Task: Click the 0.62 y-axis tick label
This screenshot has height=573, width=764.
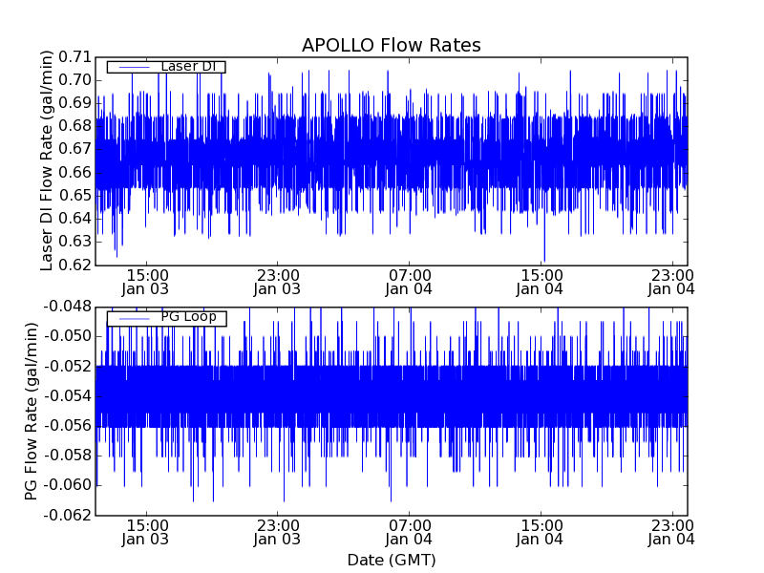Action: point(75,265)
